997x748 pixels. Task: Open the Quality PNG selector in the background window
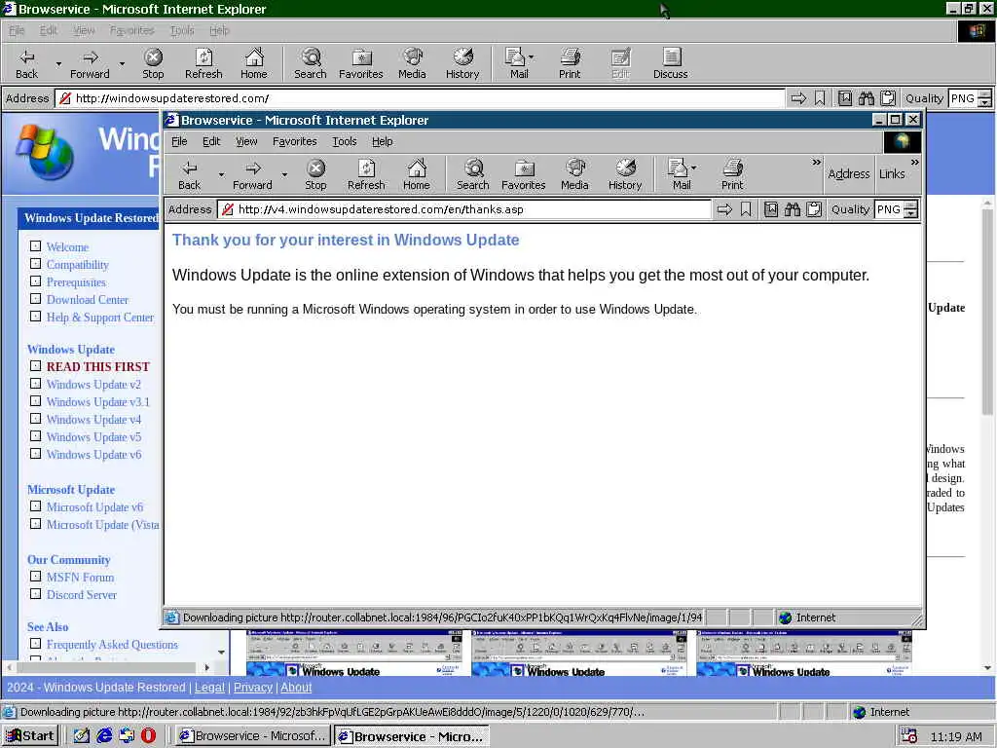coord(970,98)
